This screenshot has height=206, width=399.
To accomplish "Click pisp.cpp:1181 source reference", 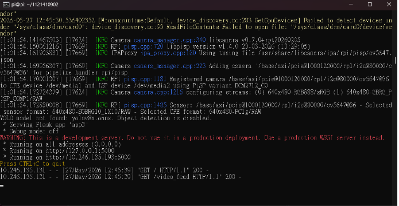I will [x=145, y=80].
